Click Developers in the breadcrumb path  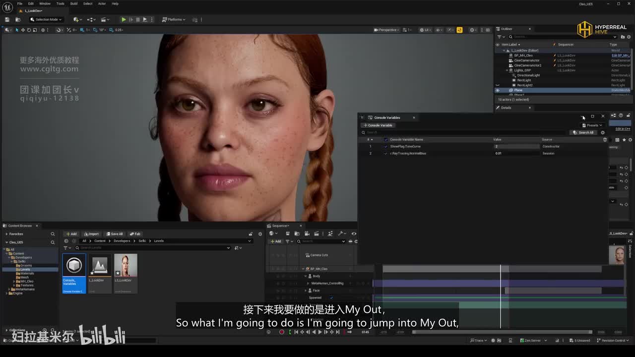coord(122,241)
